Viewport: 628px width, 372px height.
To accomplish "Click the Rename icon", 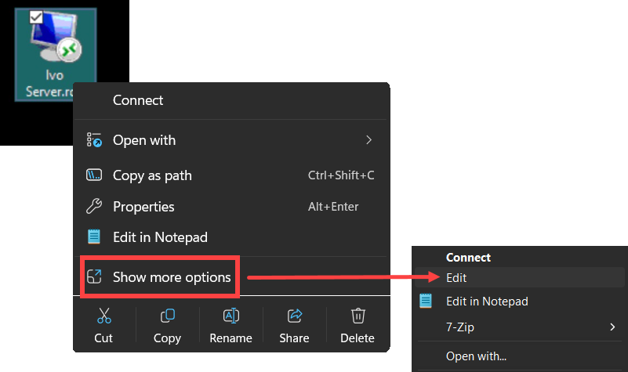I will [x=231, y=316].
